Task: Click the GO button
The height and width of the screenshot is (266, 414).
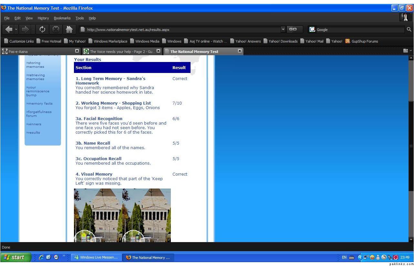Action: click(x=293, y=29)
